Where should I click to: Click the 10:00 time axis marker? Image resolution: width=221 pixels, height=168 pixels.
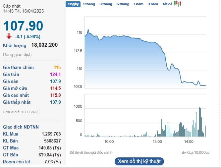(109, 141)
